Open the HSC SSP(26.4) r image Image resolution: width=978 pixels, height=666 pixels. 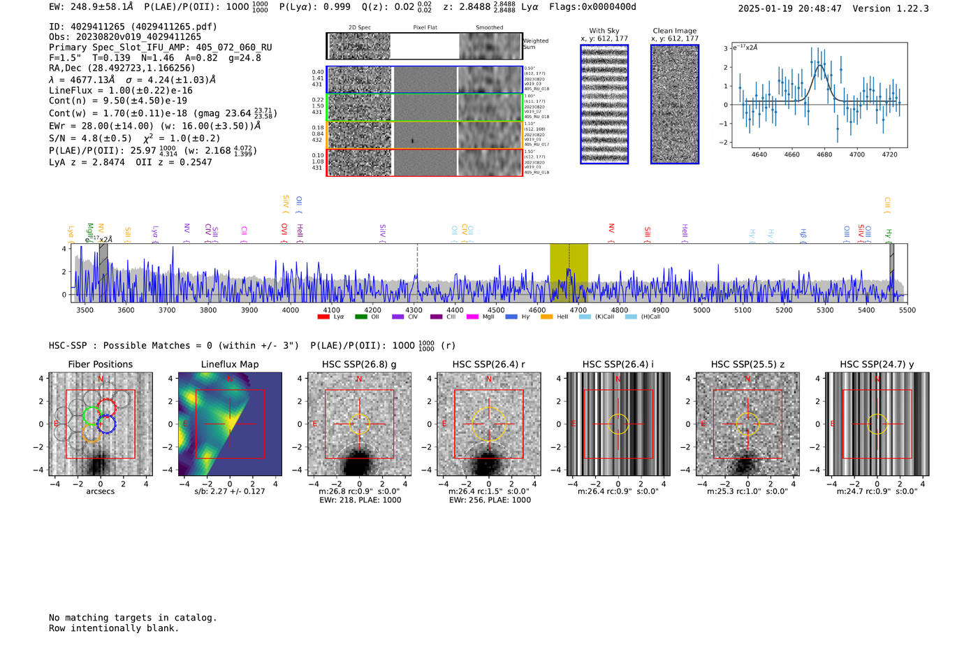pos(489,424)
